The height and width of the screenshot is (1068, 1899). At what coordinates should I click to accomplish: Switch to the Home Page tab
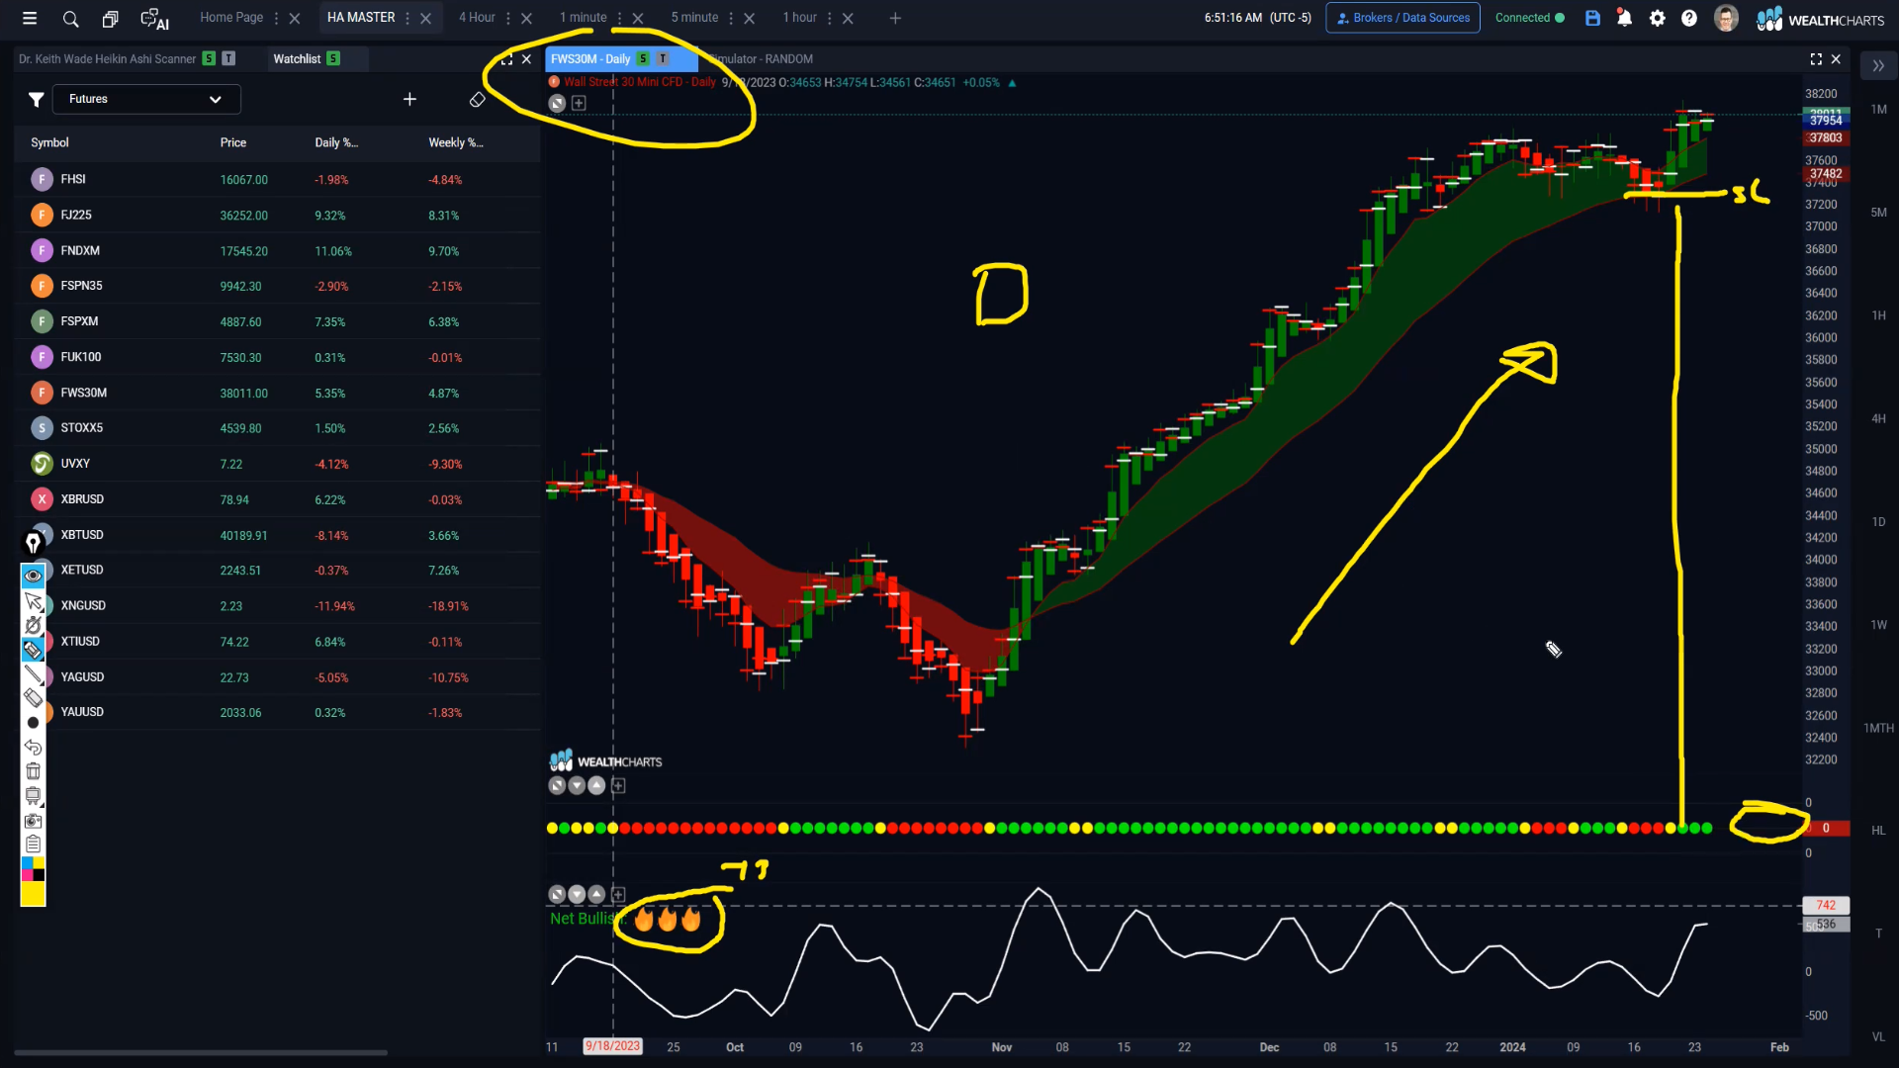point(231,18)
